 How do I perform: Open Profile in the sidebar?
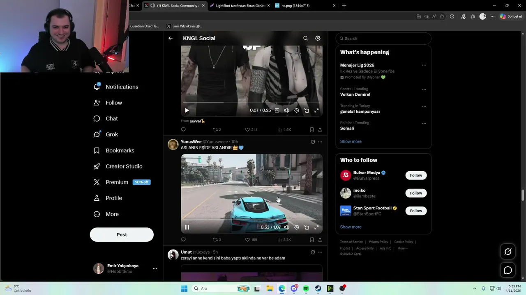(108, 198)
